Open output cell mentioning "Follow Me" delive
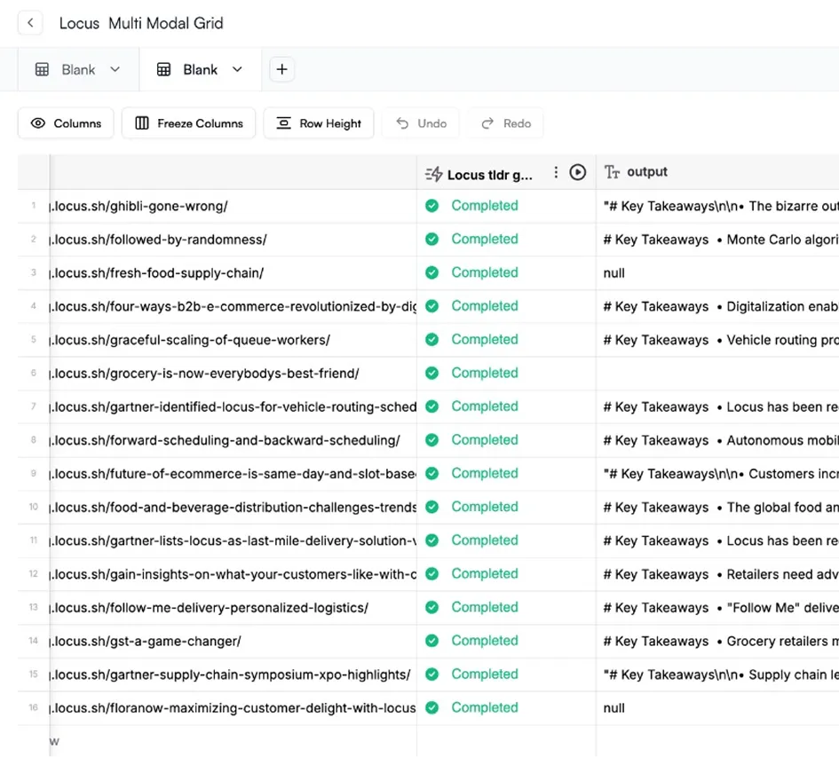 [x=717, y=607]
